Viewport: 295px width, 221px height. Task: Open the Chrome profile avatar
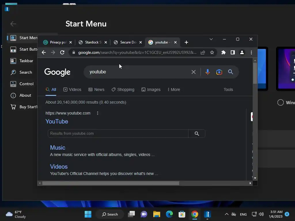(242, 52)
